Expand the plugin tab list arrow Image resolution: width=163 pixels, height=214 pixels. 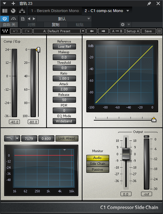click(128, 11)
